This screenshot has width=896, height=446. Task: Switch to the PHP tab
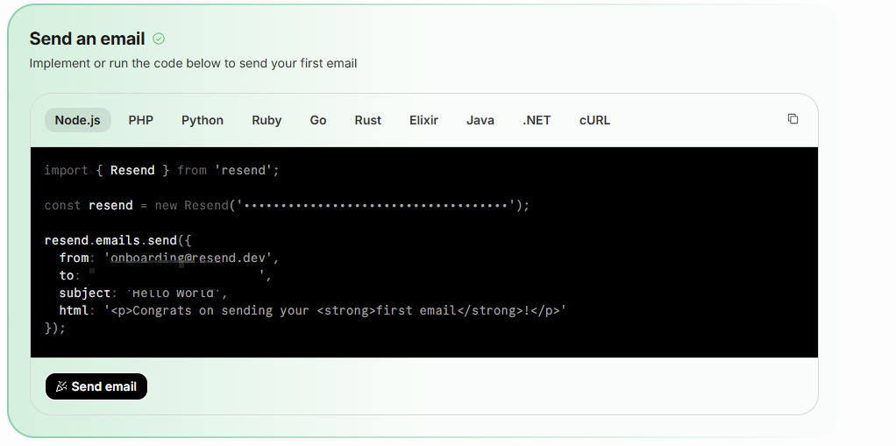point(140,120)
